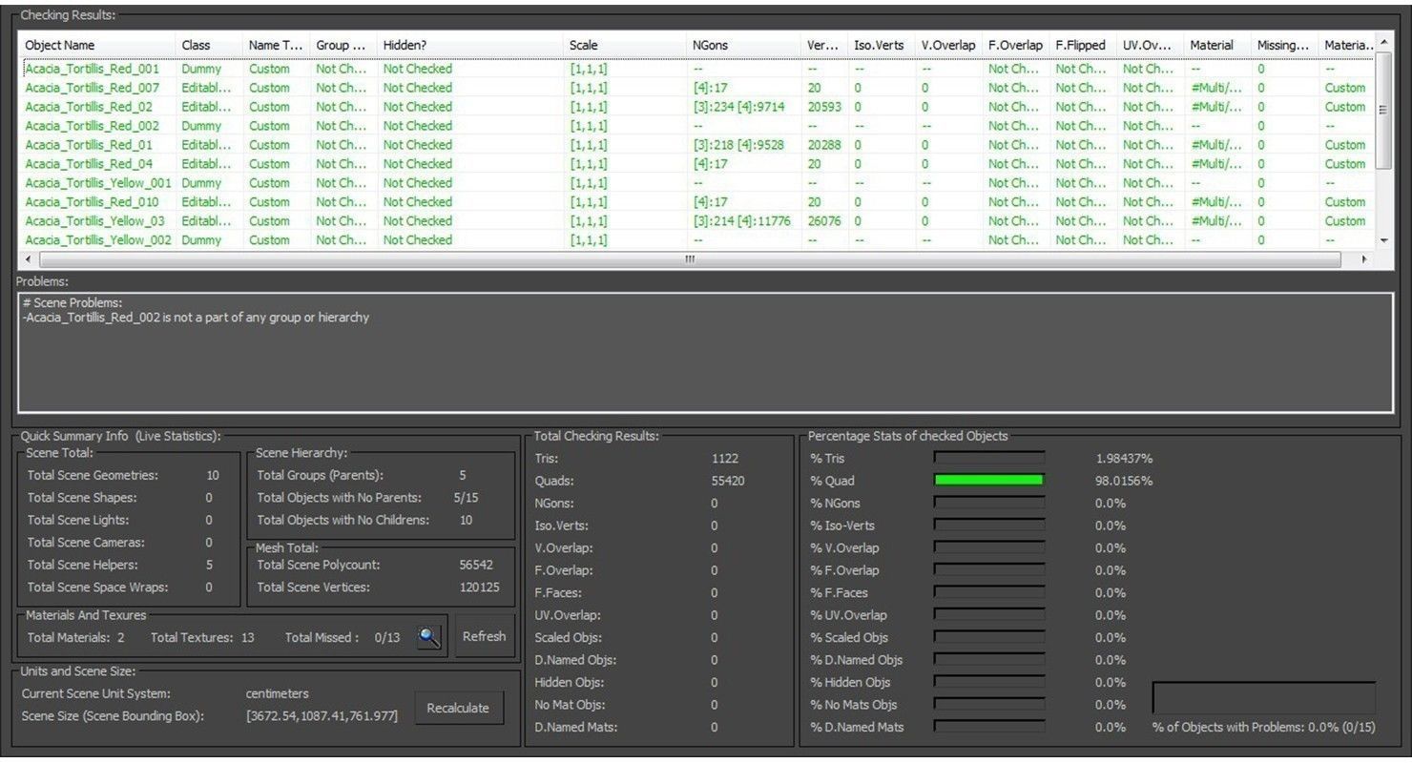Screen dimensions: 1412x763
Task: Click NGons value [3]:214 [4]:11776
Action: [x=742, y=221]
